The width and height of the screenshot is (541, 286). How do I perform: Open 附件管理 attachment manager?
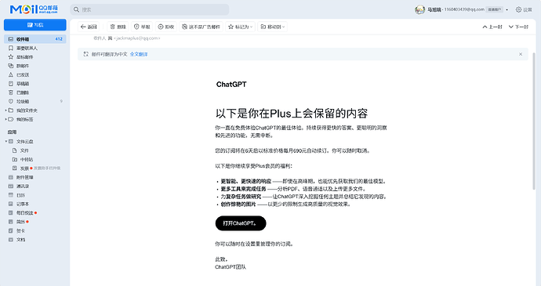[25, 177]
